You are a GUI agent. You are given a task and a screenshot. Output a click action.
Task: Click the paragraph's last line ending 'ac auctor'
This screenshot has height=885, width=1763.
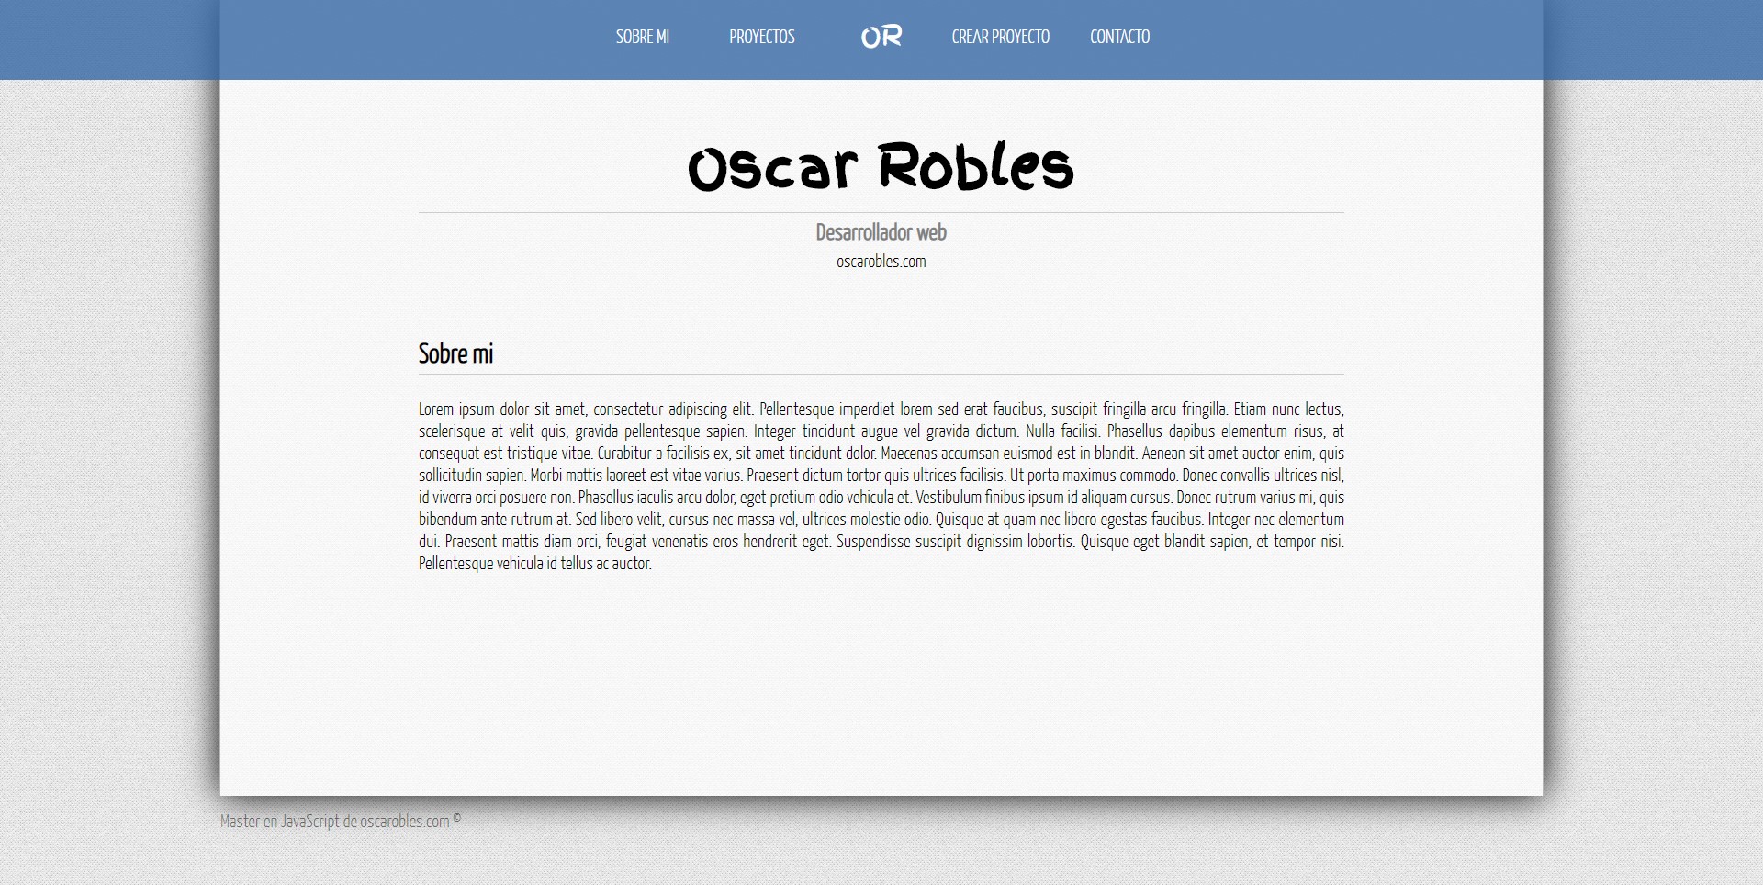coord(534,564)
